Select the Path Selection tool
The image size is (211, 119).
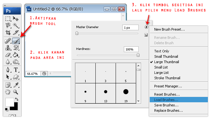[x=8, y=77]
